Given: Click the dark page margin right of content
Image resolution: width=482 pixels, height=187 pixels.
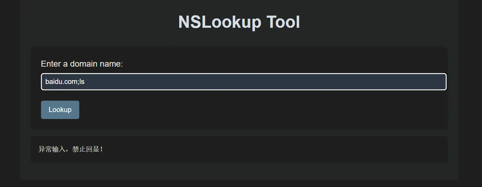Looking at the screenshot, I should click(470, 94).
